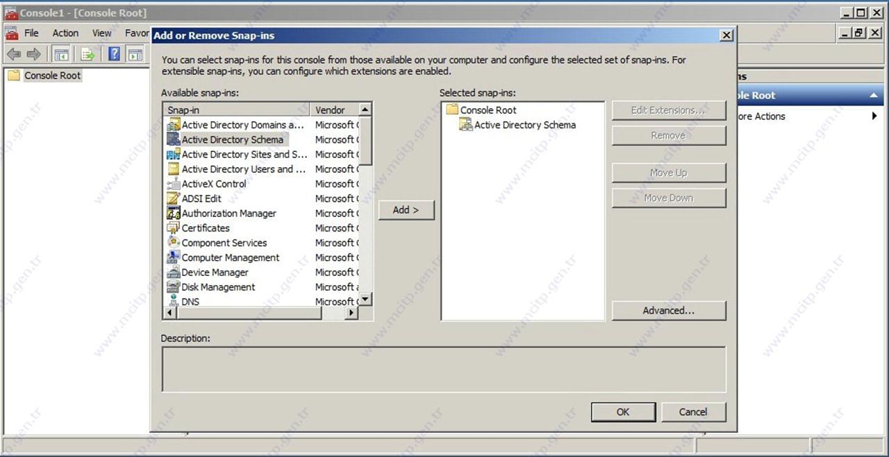
Task: Select 'Authorization Manager' text in Available list
Action: (229, 213)
